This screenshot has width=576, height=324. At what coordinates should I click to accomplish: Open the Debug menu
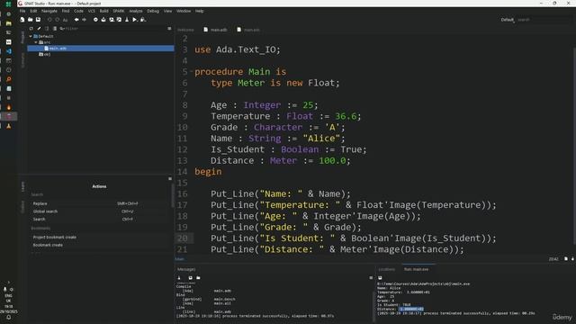(x=153, y=11)
